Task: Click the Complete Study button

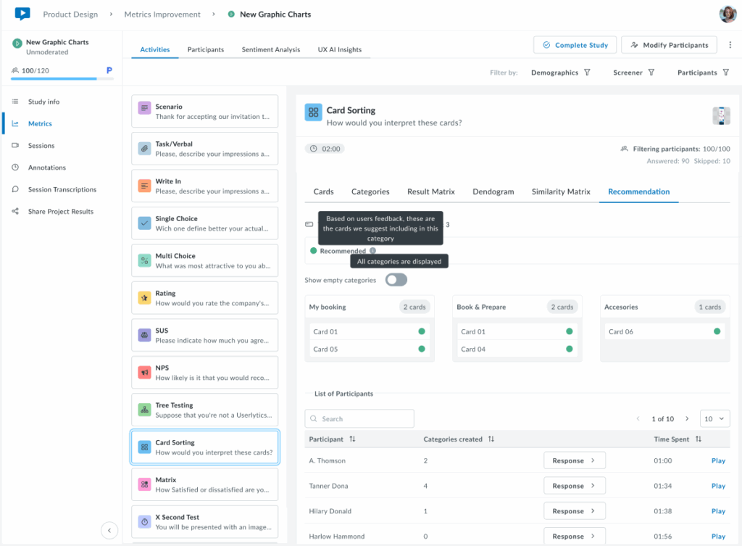Action: point(575,45)
